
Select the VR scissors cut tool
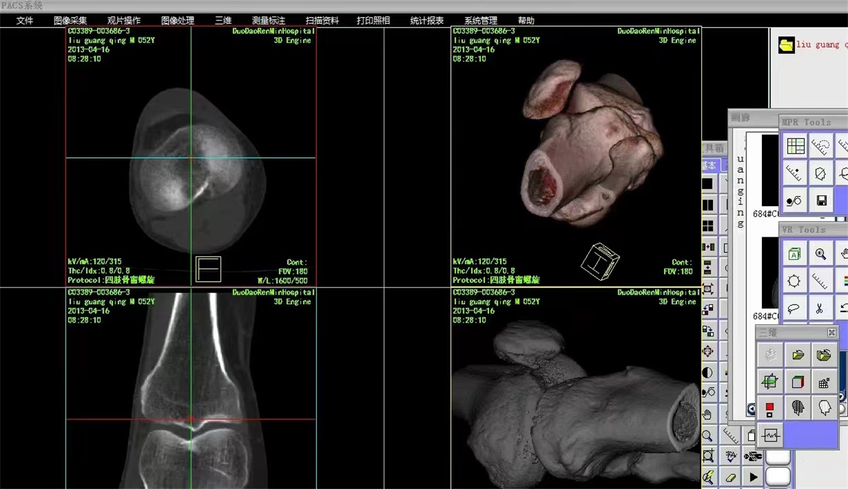click(x=820, y=308)
